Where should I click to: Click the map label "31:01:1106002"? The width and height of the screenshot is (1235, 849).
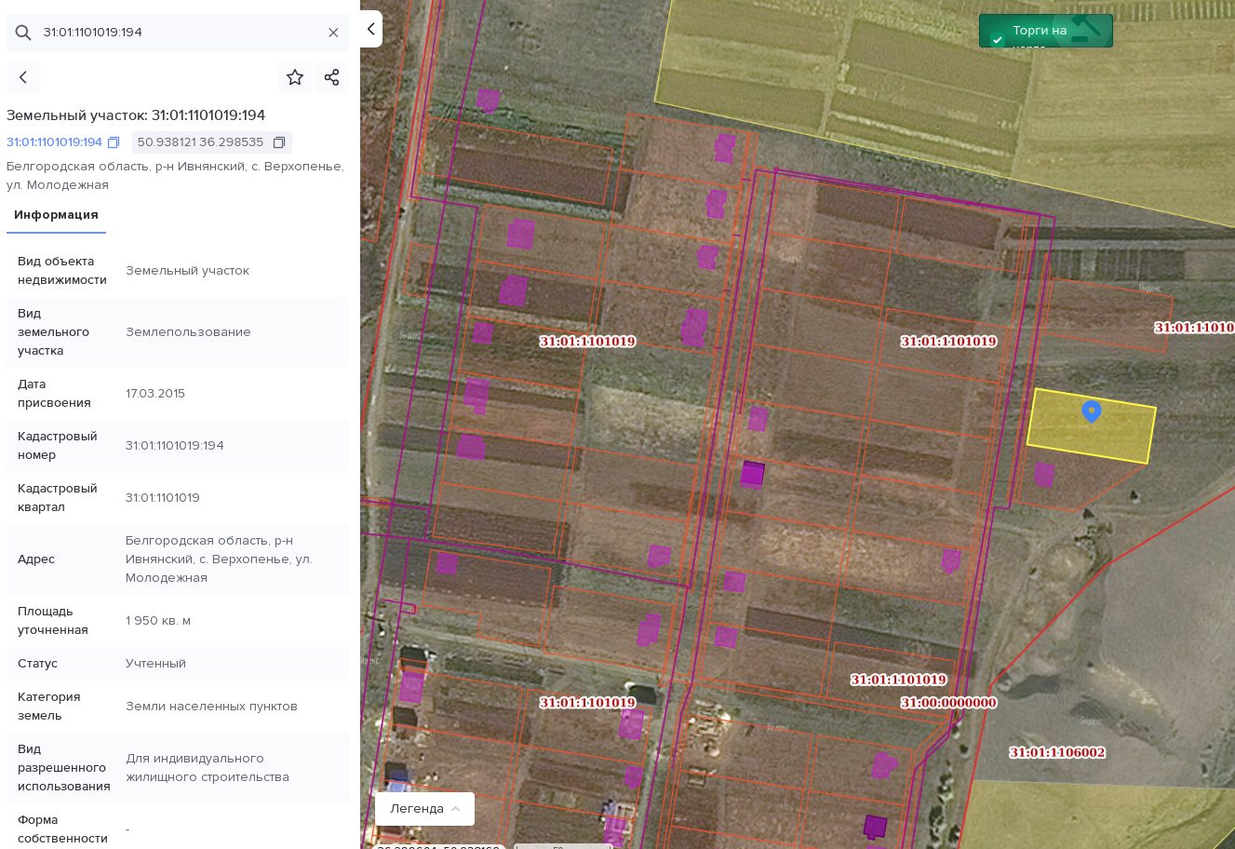[1057, 752]
